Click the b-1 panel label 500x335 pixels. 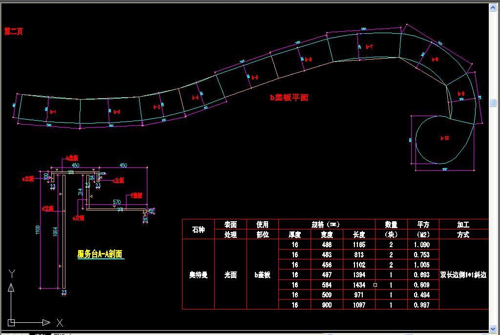click(53, 112)
